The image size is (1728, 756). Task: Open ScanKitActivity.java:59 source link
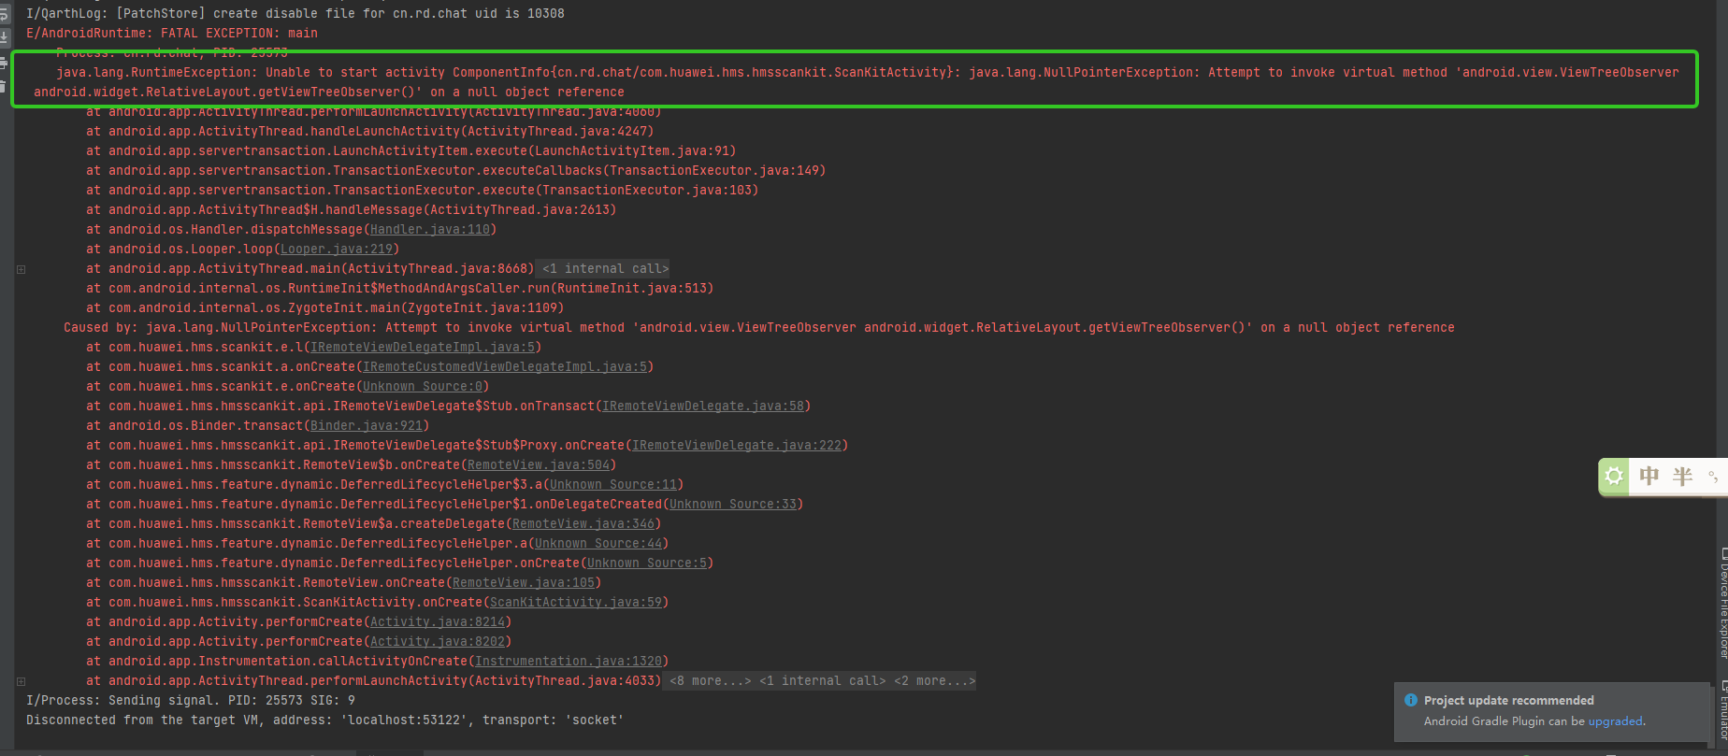576,603
